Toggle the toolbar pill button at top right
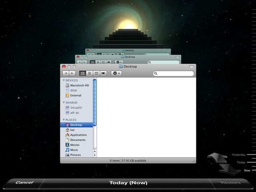Viewport: 256px width, 192px height. pyautogui.click(x=192, y=67)
